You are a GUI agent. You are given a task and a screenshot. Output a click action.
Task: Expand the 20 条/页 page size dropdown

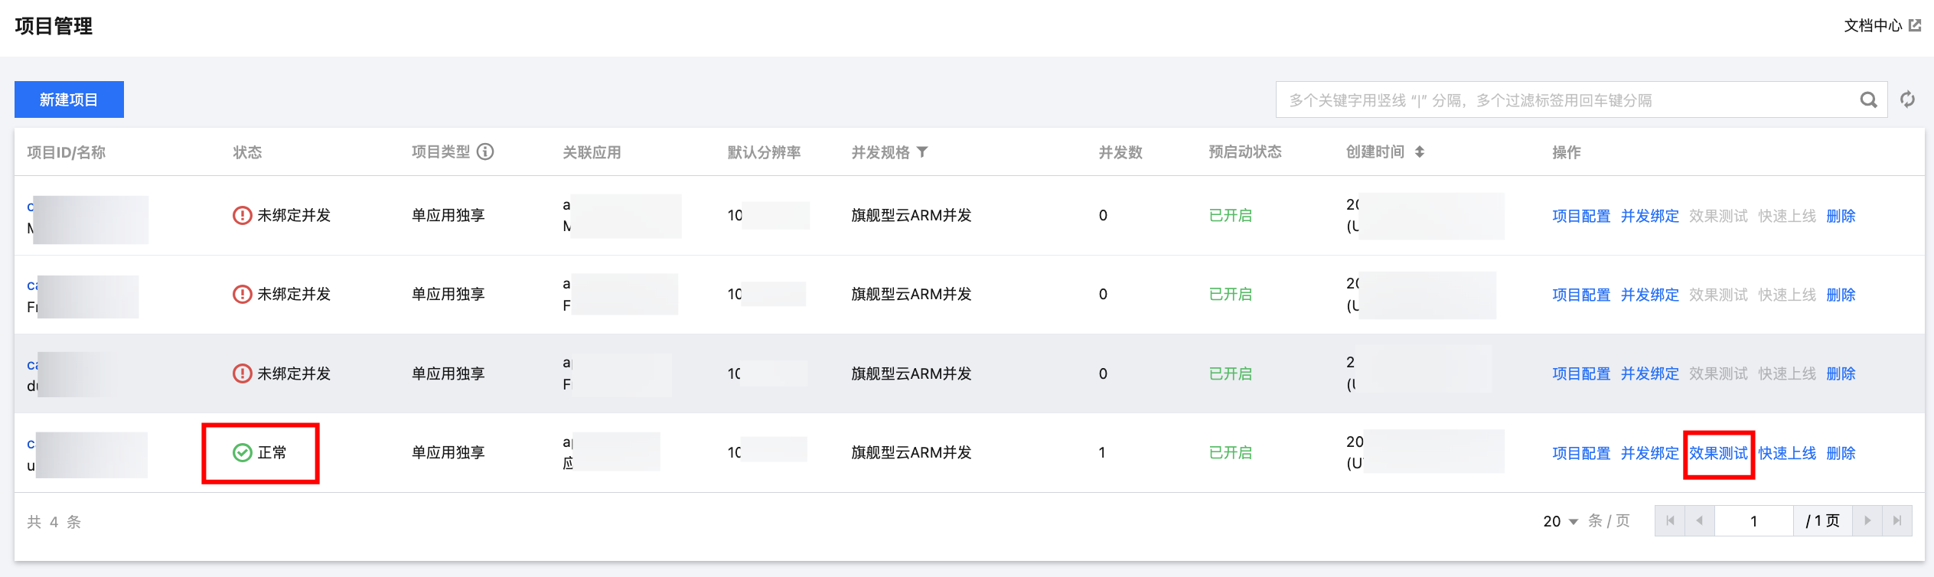coord(1561,521)
